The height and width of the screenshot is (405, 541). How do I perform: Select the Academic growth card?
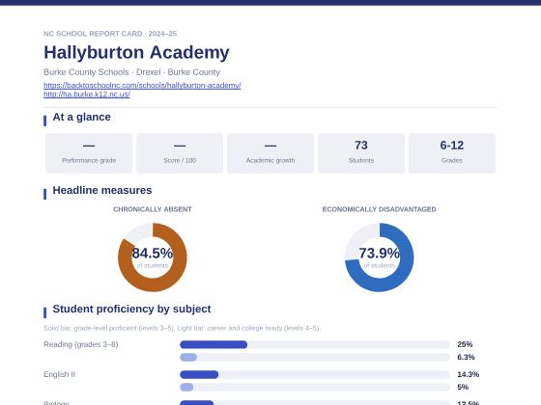click(x=270, y=153)
